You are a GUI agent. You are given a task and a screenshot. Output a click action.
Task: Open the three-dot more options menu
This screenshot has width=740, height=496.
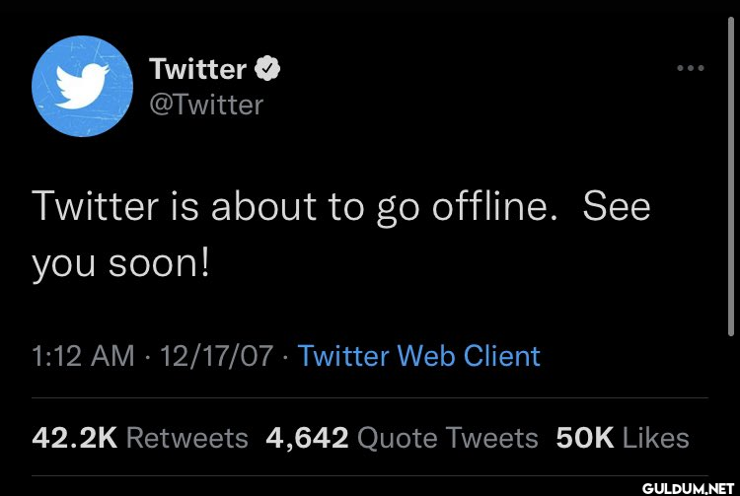(x=691, y=68)
